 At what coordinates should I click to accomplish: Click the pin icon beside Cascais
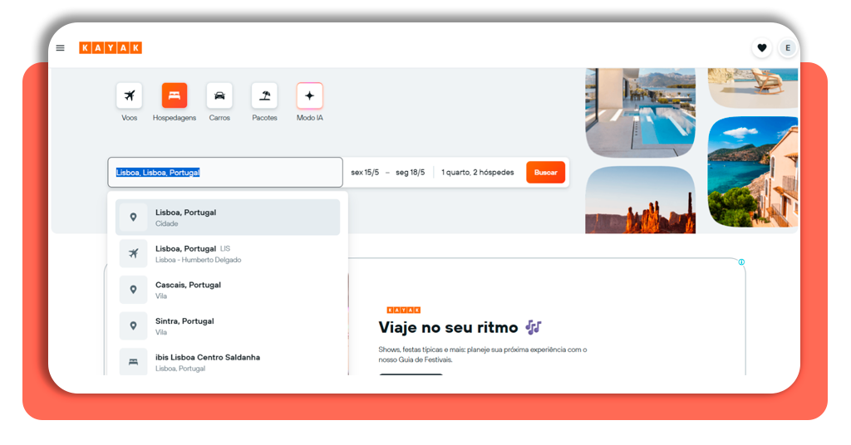coord(133,290)
